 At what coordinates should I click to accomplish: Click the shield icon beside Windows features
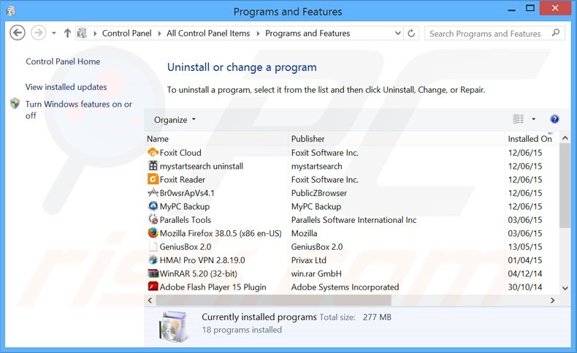15,104
